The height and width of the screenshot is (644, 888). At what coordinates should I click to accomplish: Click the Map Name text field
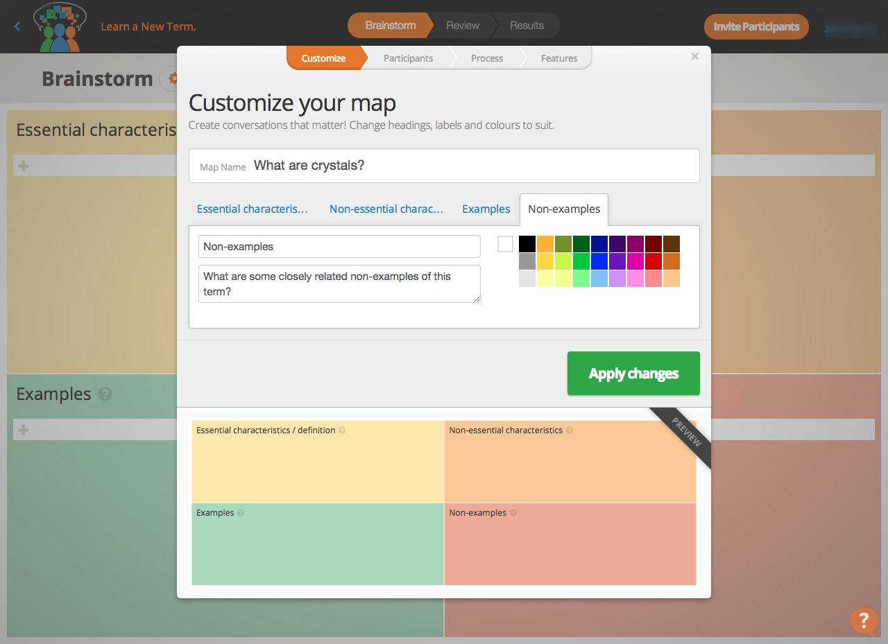(444, 166)
